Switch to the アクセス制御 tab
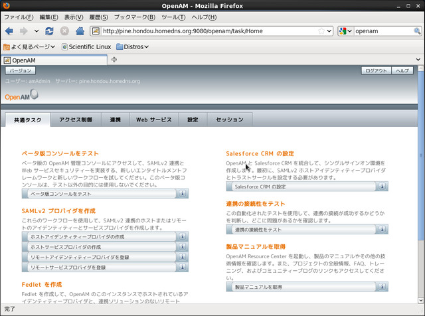The width and height of the screenshot is (425, 316). [76, 119]
